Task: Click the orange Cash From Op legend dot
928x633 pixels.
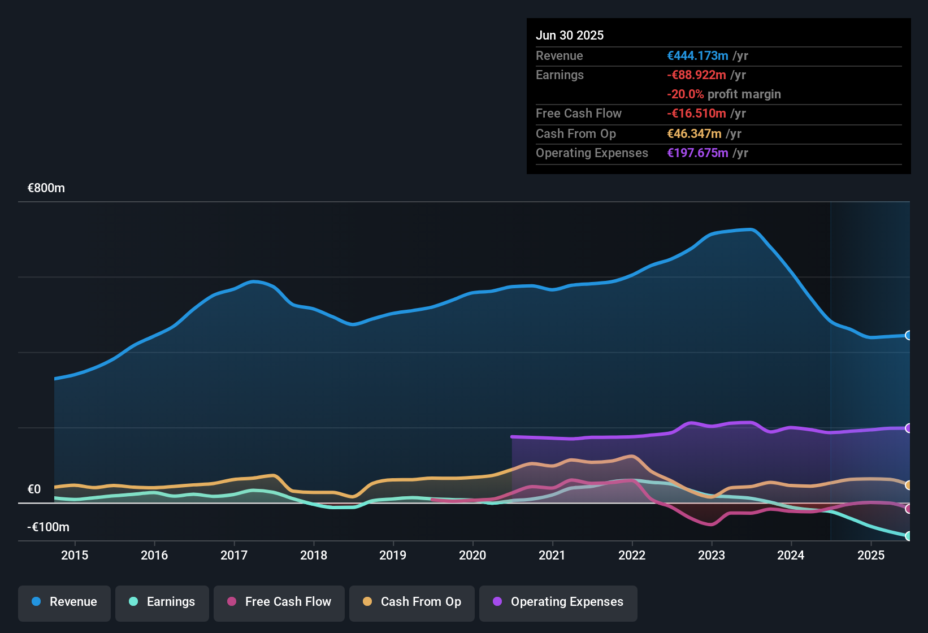Action: click(x=367, y=601)
